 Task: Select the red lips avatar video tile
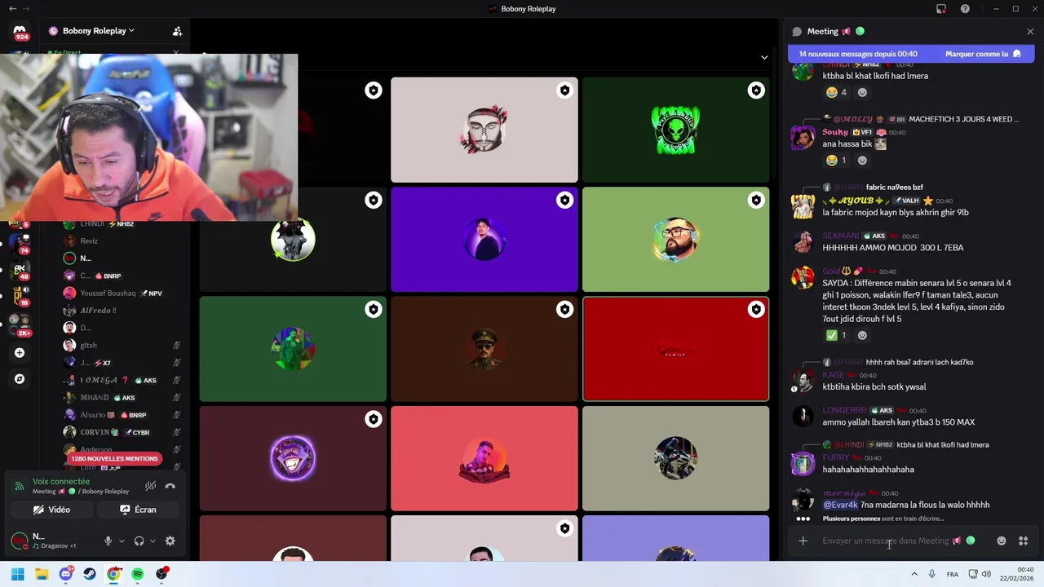coord(675,349)
